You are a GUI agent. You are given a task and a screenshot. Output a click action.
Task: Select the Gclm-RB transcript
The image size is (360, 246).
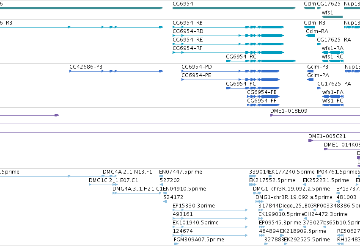[x=309, y=27]
